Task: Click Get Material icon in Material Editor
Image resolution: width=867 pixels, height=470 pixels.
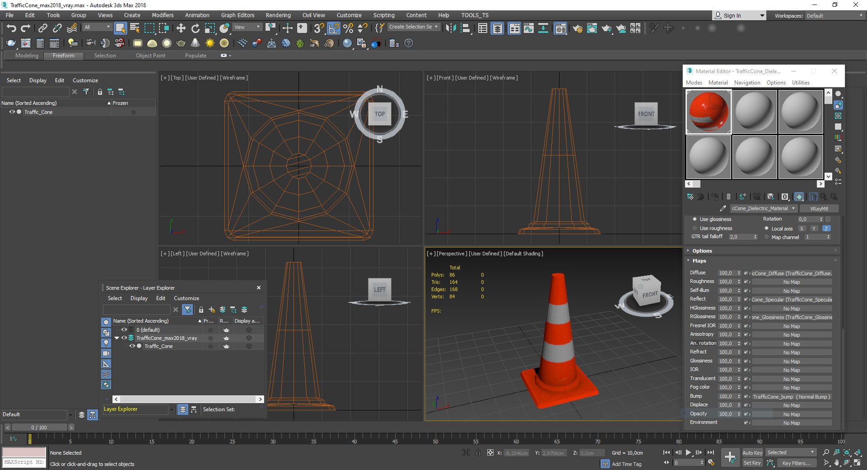Action: coord(690,197)
